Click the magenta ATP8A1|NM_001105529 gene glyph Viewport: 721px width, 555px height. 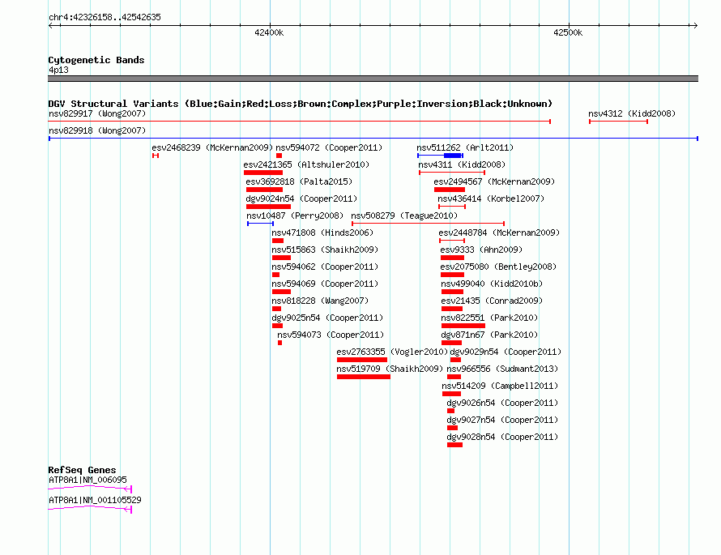point(90,508)
